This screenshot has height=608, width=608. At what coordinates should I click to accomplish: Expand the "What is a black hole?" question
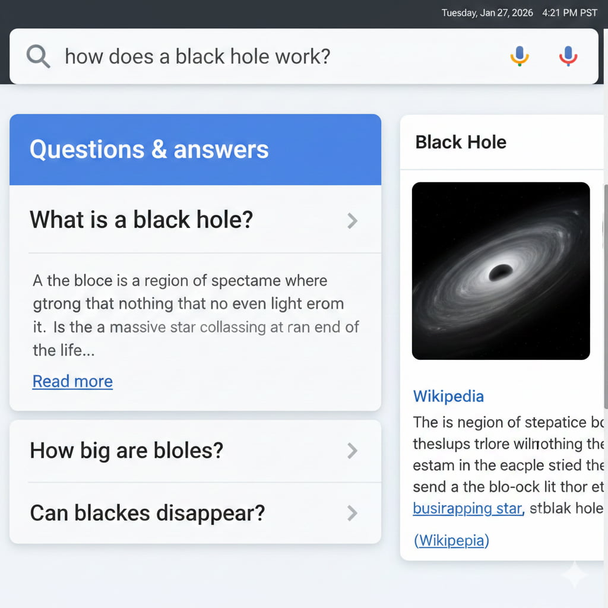pyautogui.click(x=141, y=220)
